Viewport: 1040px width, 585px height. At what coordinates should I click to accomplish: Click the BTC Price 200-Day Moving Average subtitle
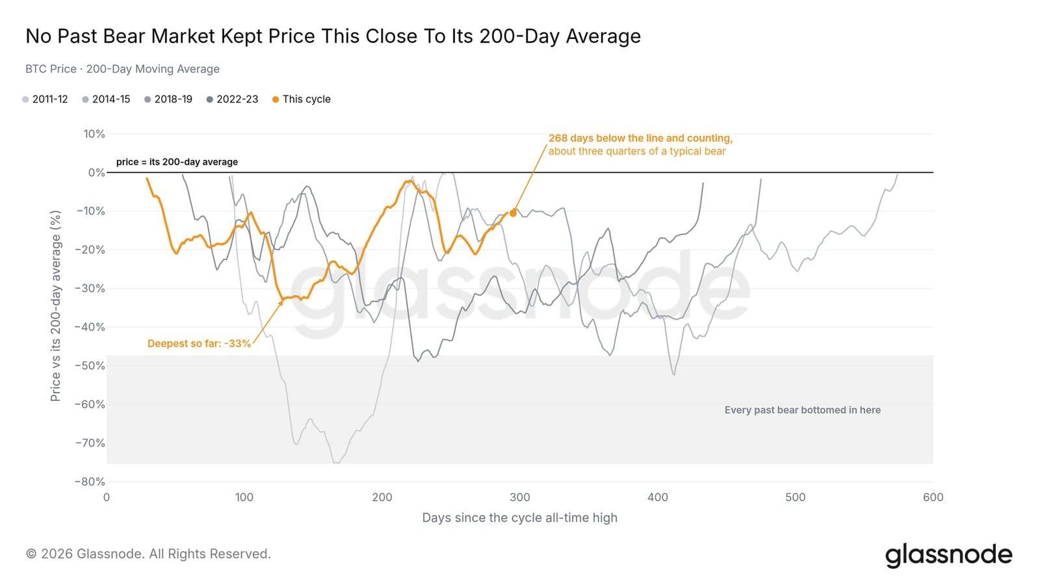tap(122, 69)
